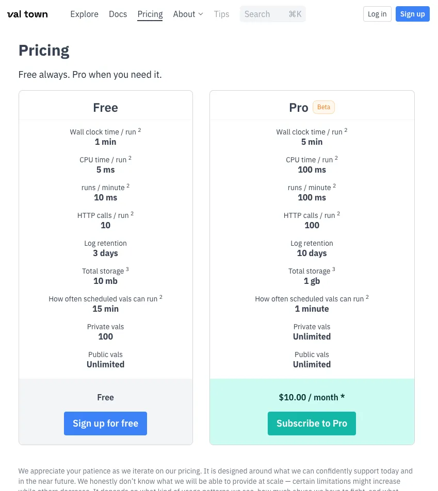This screenshot has height=491, width=438.
Task: Click the Beta badge next to Pro
Action: [x=323, y=107]
